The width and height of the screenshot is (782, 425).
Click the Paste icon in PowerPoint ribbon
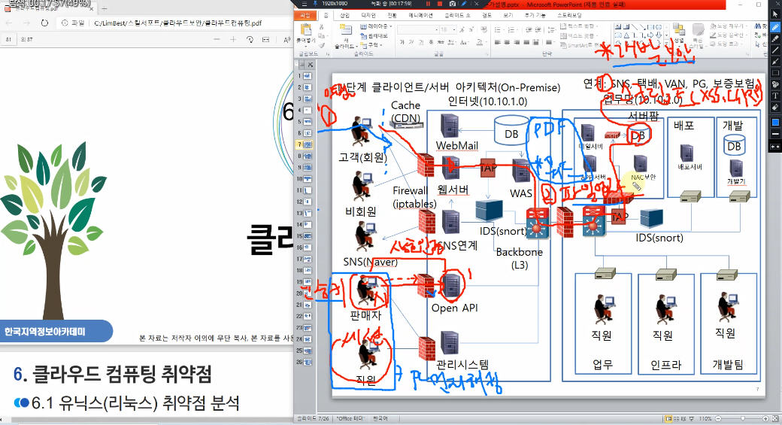tap(306, 30)
